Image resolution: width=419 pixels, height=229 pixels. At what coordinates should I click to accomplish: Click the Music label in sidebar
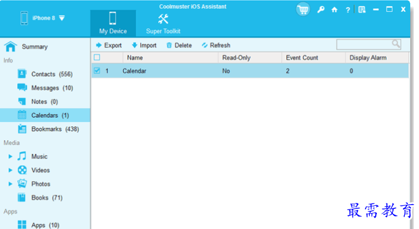(39, 156)
